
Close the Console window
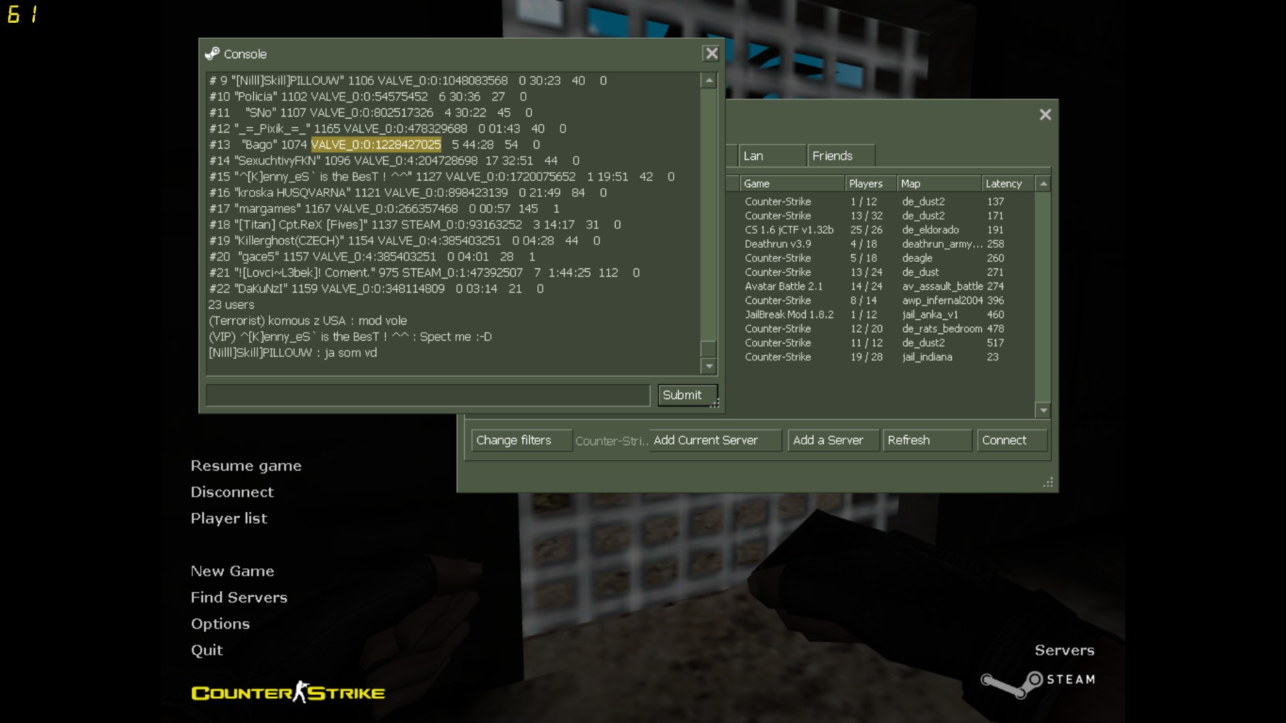point(711,54)
